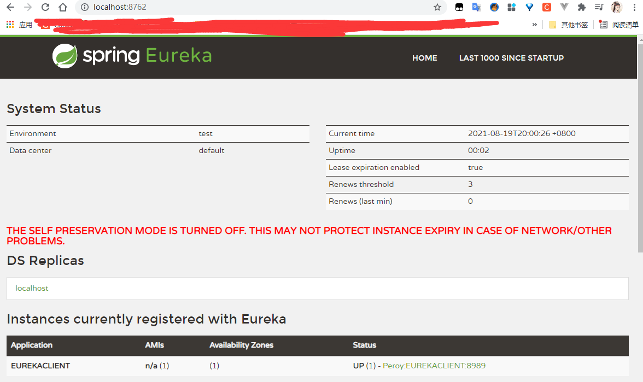Open the media control playlist icon
This screenshot has width=643, height=382.
coord(599,7)
